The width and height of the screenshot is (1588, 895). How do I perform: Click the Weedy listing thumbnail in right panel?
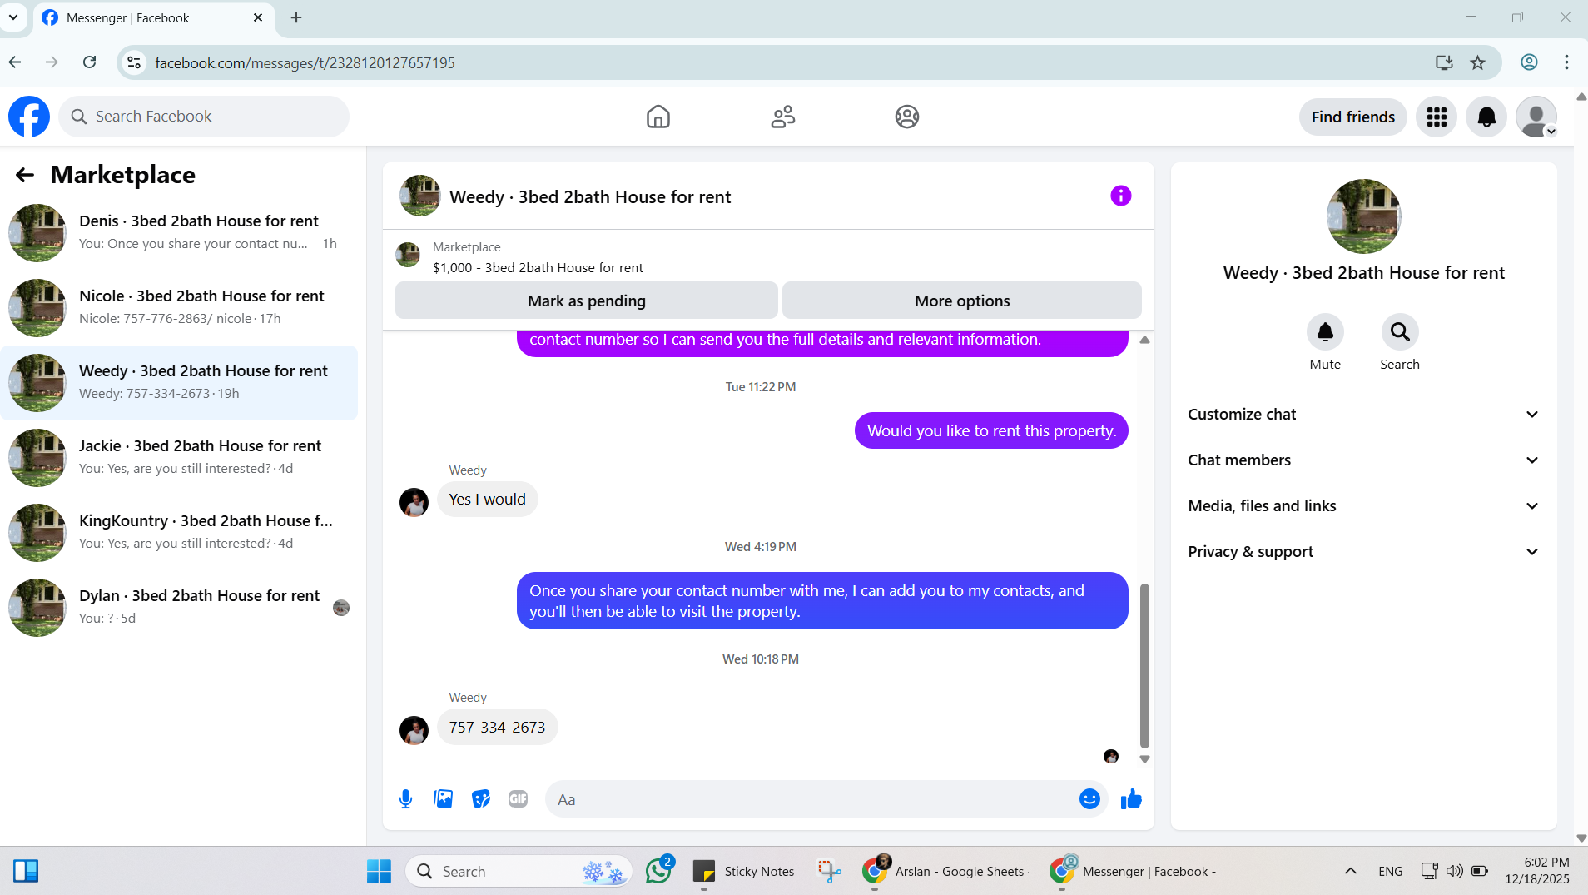1363,216
